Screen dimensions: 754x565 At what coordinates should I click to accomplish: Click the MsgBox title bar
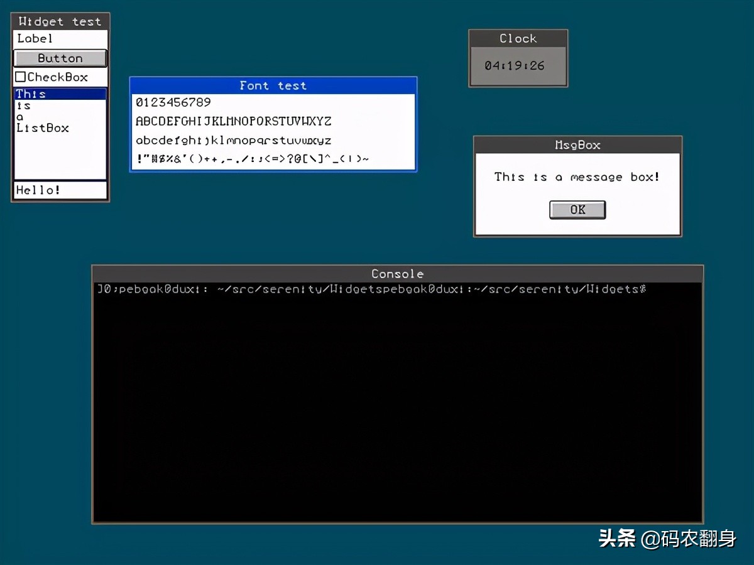[x=577, y=145]
